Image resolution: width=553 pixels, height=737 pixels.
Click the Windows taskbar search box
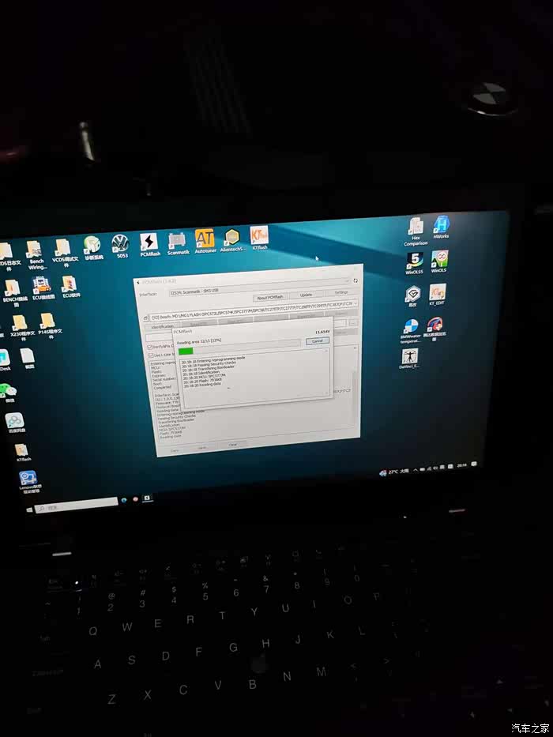point(76,506)
